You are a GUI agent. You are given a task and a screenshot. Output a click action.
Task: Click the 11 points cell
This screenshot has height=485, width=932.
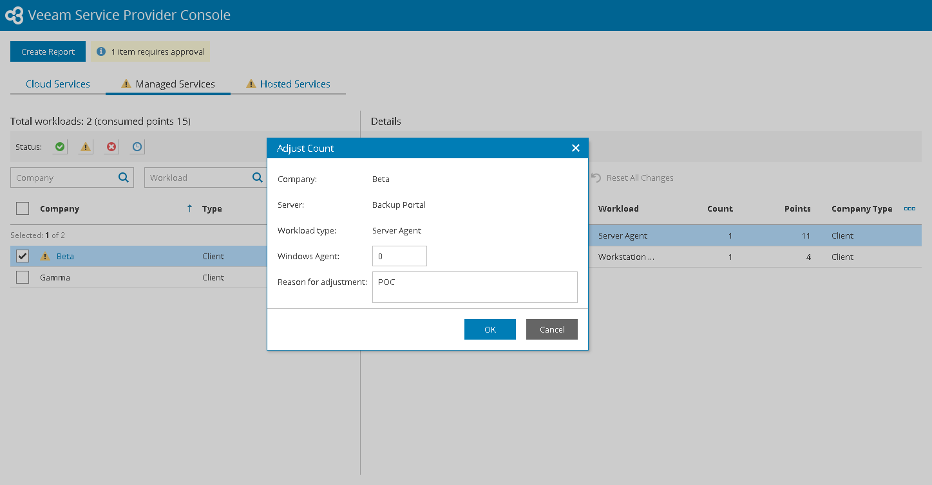[x=806, y=236]
